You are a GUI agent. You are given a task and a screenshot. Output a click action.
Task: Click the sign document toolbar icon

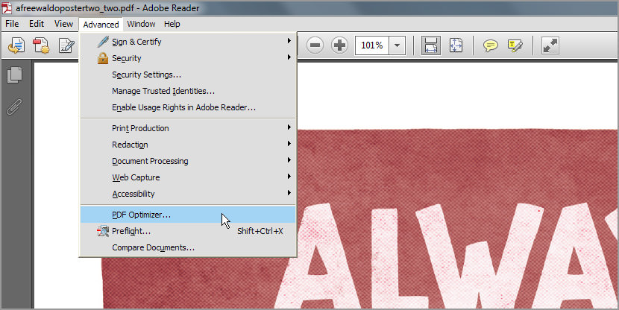[x=66, y=45]
